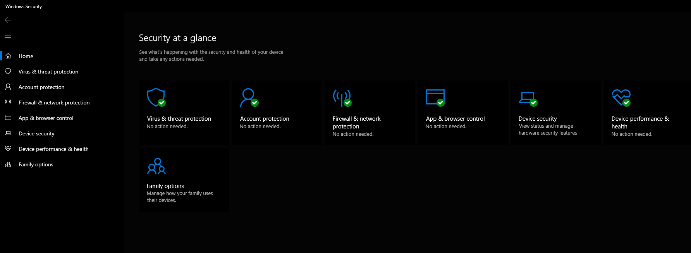Click the Security at a glance heading
The height and width of the screenshot is (253, 691).
pyautogui.click(x=177, y=38)
